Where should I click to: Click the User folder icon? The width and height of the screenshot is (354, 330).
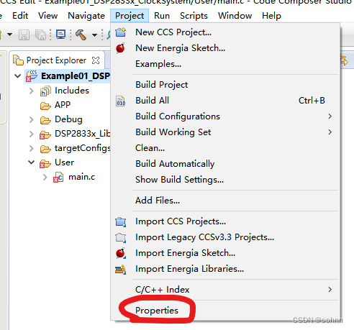click(x=45, y=163)
